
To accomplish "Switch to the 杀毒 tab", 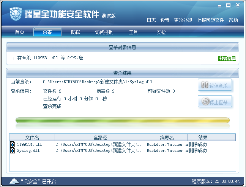I will (x=47, y=32).
